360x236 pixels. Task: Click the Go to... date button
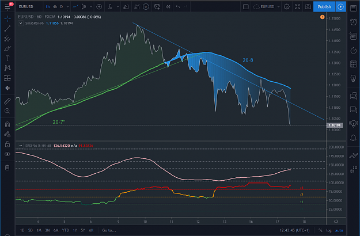tap(109, 230)
